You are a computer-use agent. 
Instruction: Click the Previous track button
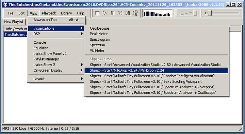click(x=120, y=13)
